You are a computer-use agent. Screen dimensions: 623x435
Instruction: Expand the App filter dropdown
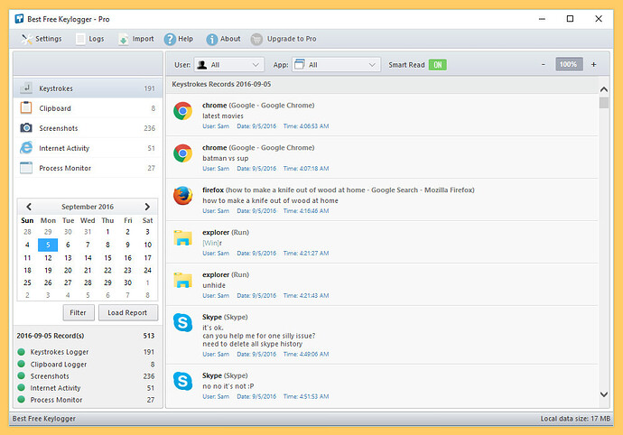click(x=336, y=65)
